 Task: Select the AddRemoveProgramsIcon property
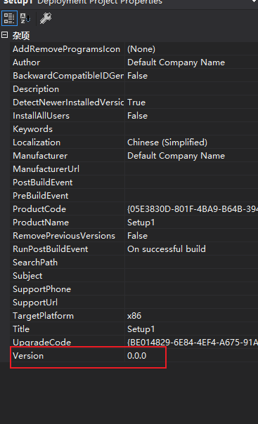click(66, 49)
